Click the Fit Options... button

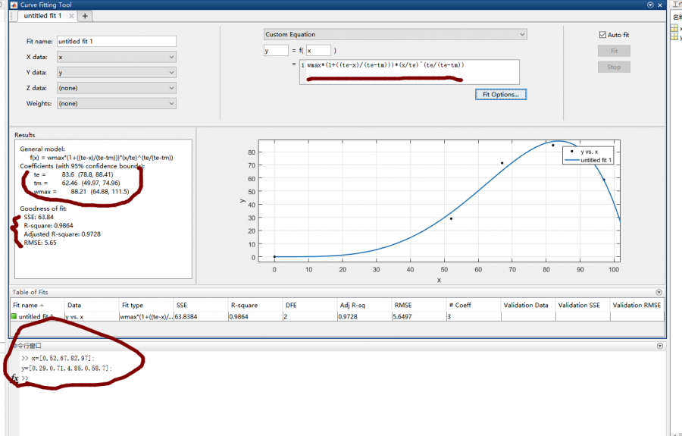[x=500, y=94]
